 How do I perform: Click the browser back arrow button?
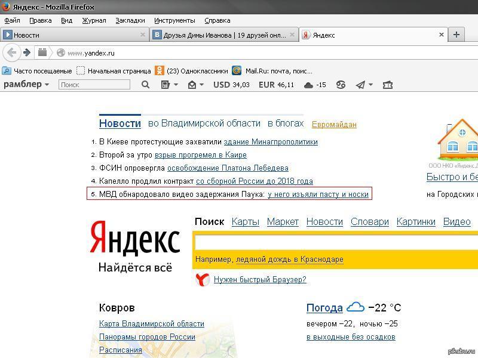click(11, 53)
